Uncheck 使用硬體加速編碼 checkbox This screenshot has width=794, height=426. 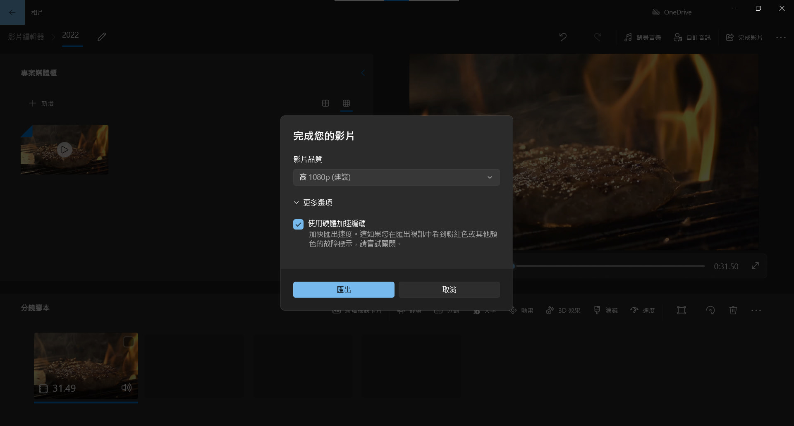click(298, 224)
